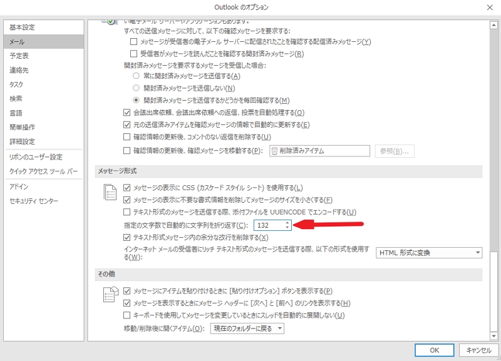Select 常に開封済みメッセージを送信する(A) radio option

(136, 76)
